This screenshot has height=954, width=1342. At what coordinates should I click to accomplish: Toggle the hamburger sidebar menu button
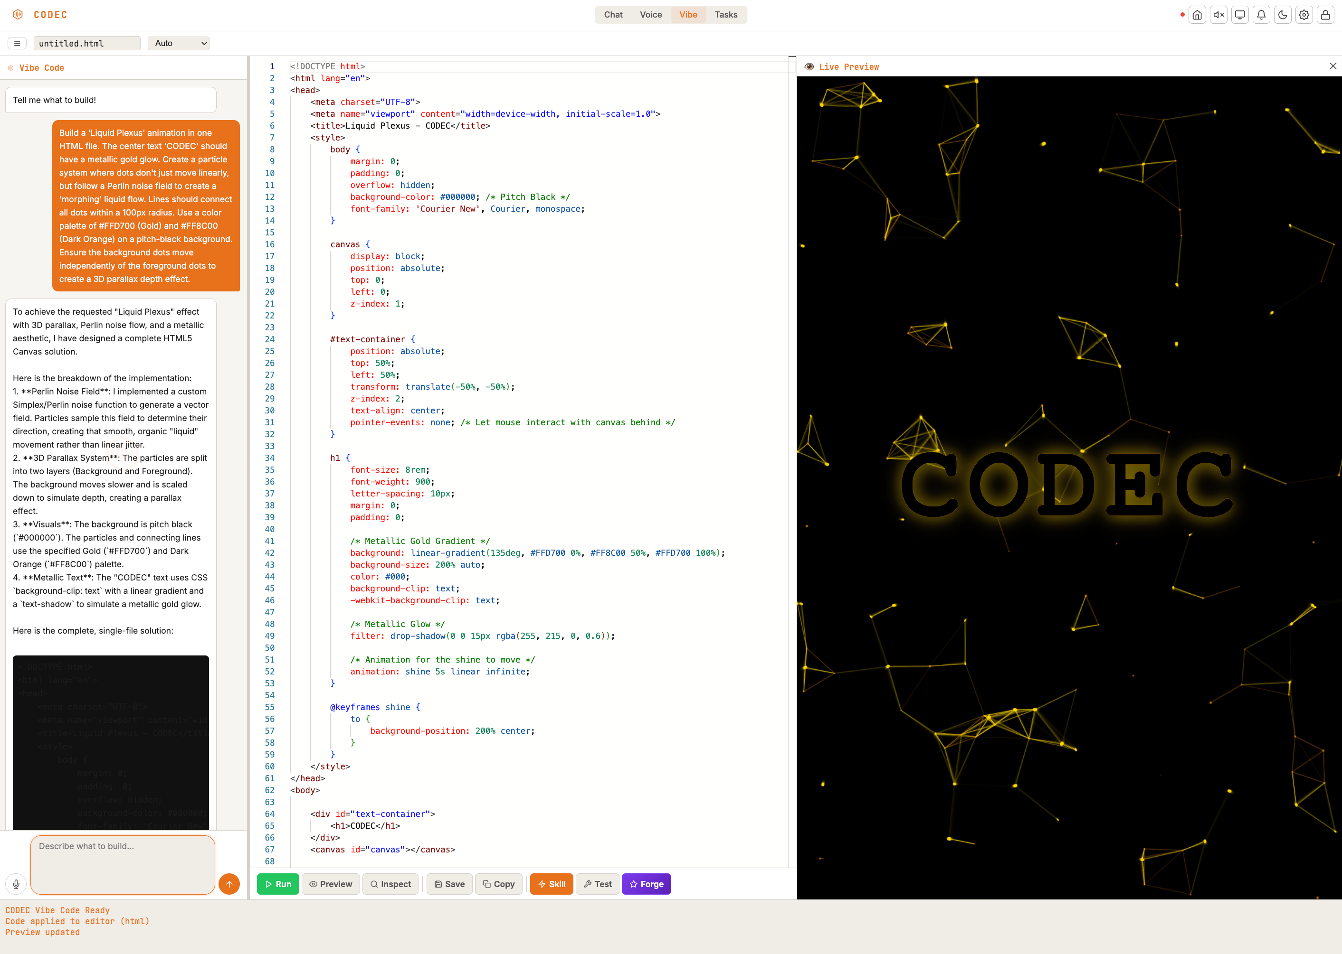point(17,44)
